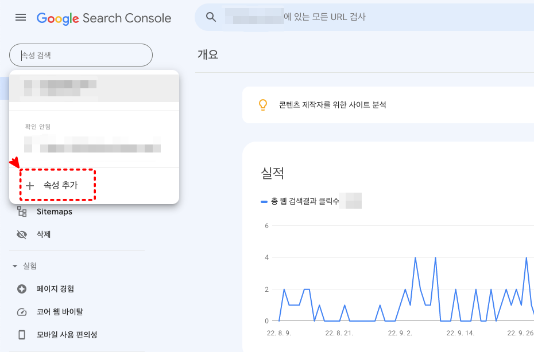Click the 속성 추가 button
The width and height of the screenshot is (534, 352).
pos(57,185)
